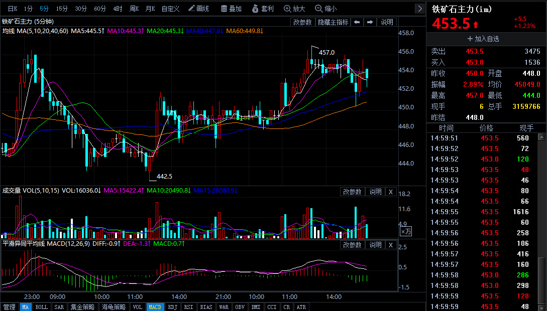547x311 pixels.
Task: Open 说明 in volume panel
Action: point(375,192)
